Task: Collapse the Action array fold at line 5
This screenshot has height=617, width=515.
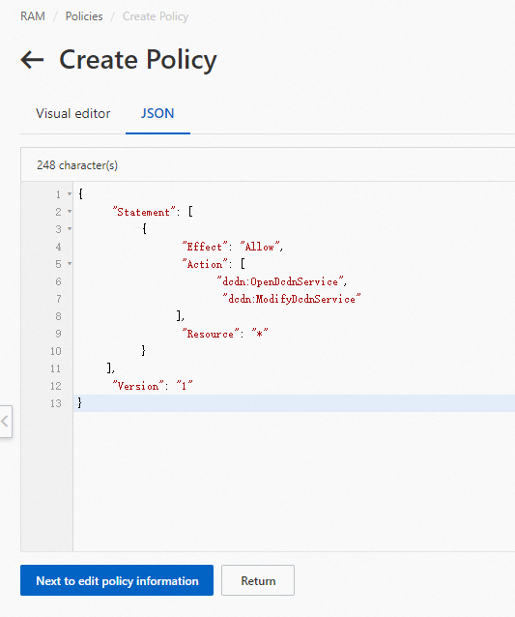Action: [x=70, y=264]
